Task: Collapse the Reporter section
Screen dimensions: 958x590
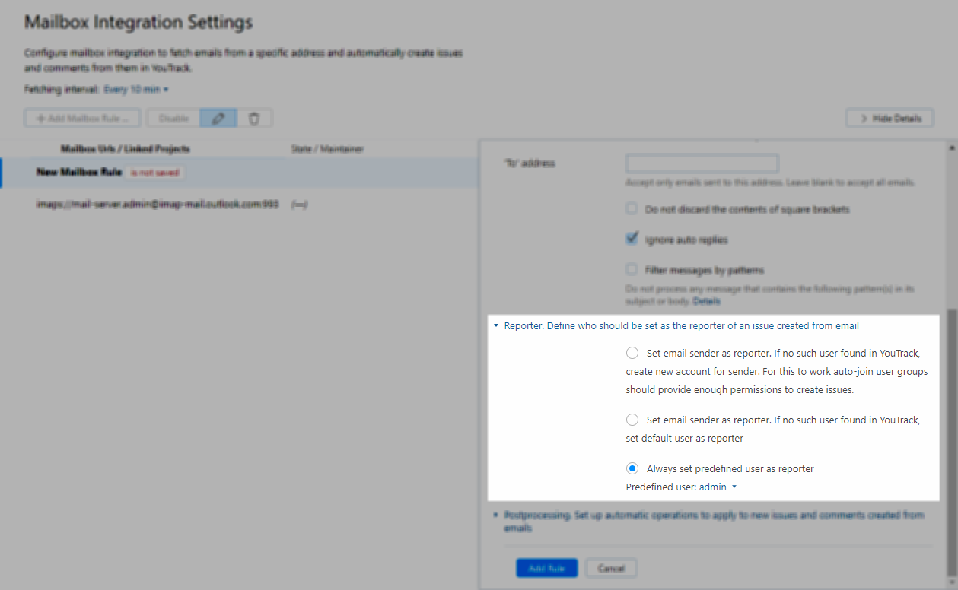Action: (x=496, y=325)
